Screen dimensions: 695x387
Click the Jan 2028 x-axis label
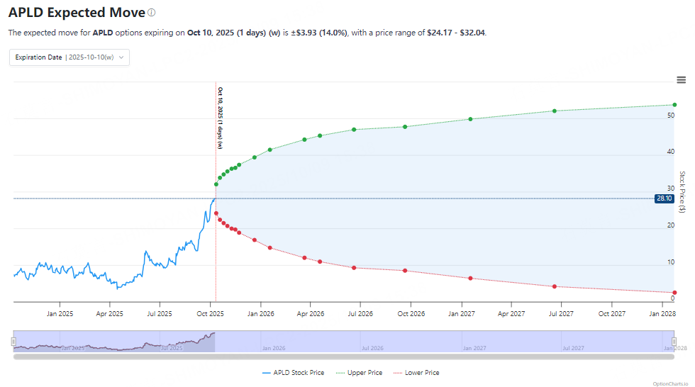pyautogui.click(x=662, y=314)
